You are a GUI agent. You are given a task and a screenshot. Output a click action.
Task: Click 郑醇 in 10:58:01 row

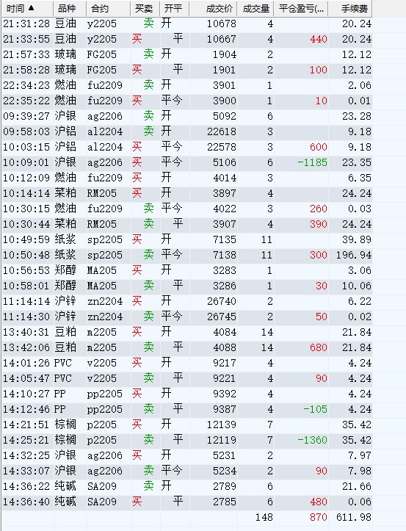65,285
